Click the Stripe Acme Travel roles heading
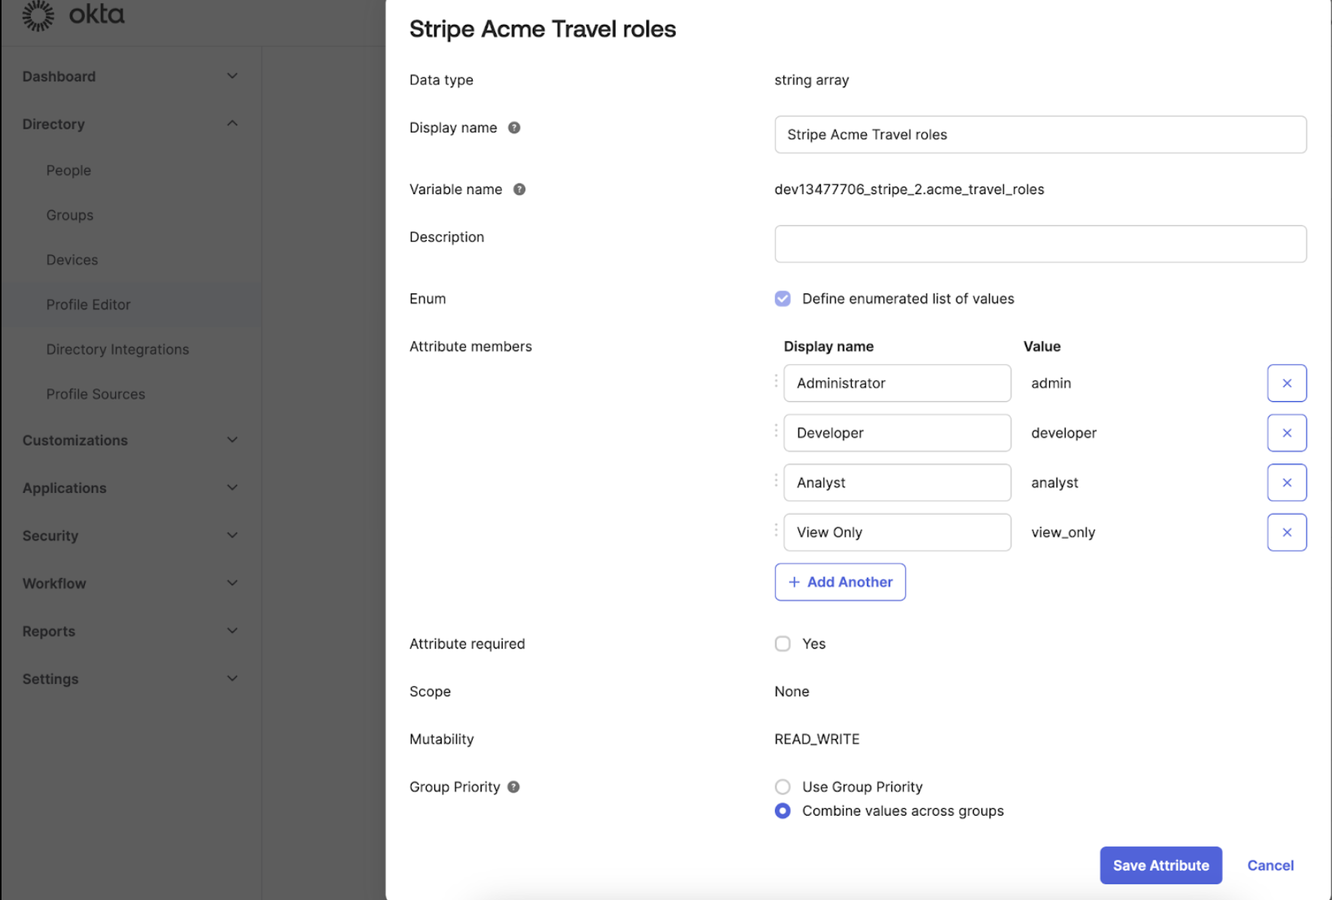The image size is (1332, 900). click(x=543, y=29)
